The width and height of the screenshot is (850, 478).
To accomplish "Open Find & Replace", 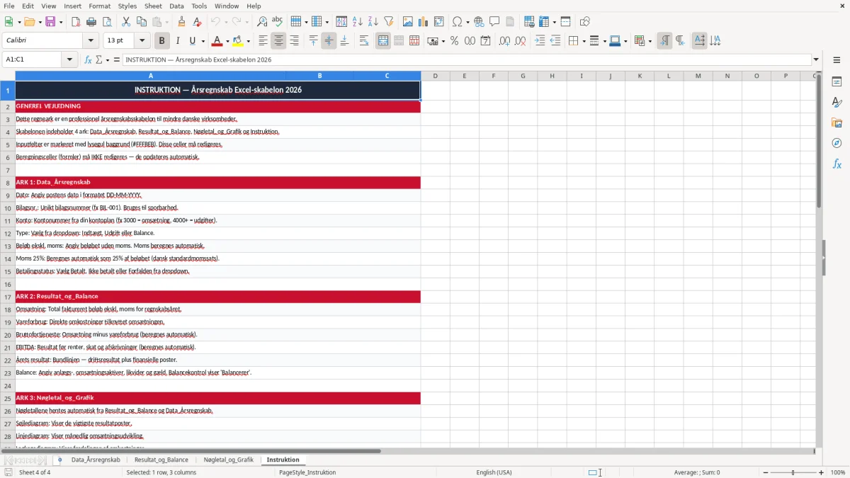I will (261, 22).
